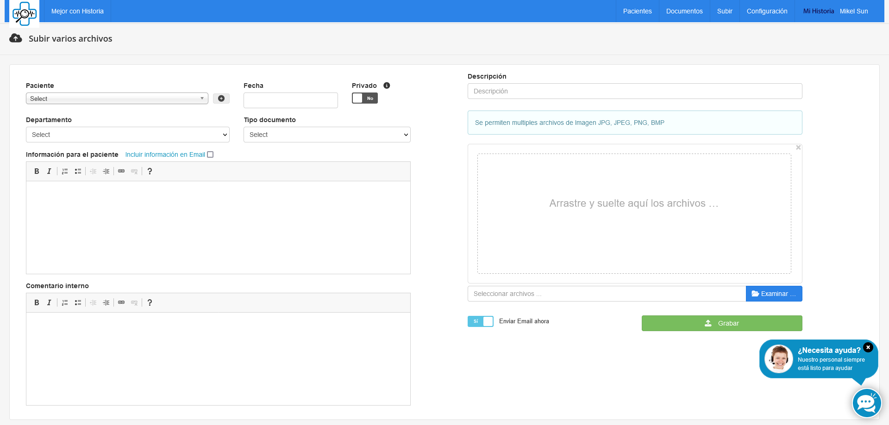
Task: Open the live chat bubble icon
Action: [866, 403]
